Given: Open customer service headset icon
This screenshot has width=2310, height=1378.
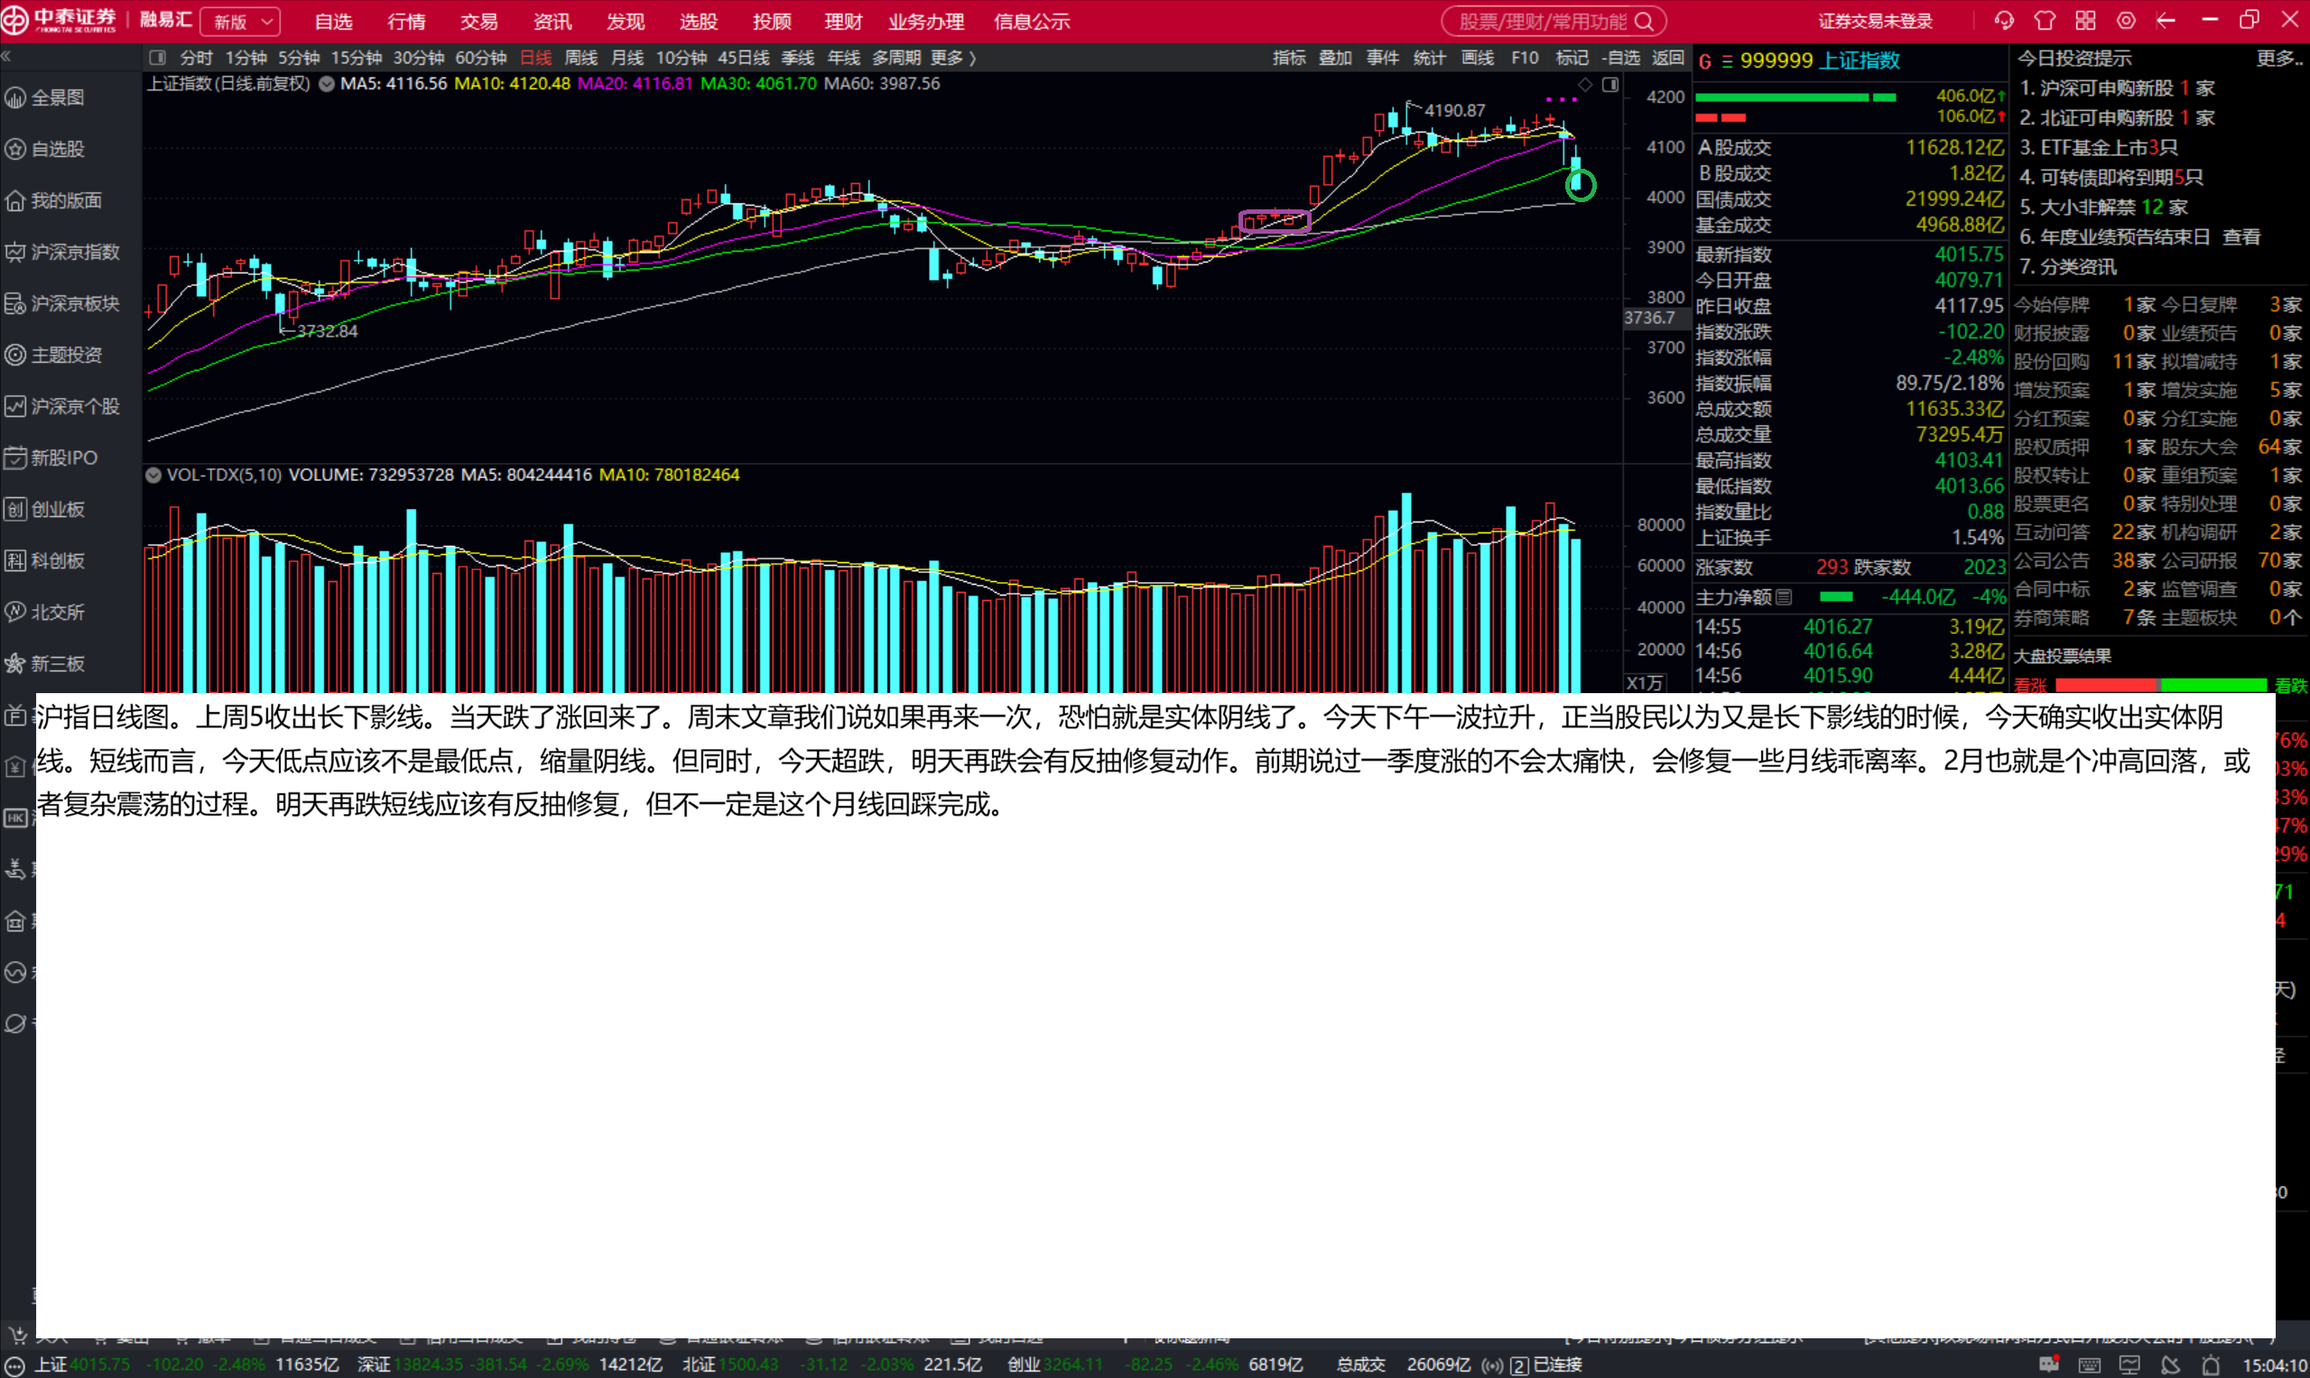Looking at the screenshot, I should pos(2003,21).
